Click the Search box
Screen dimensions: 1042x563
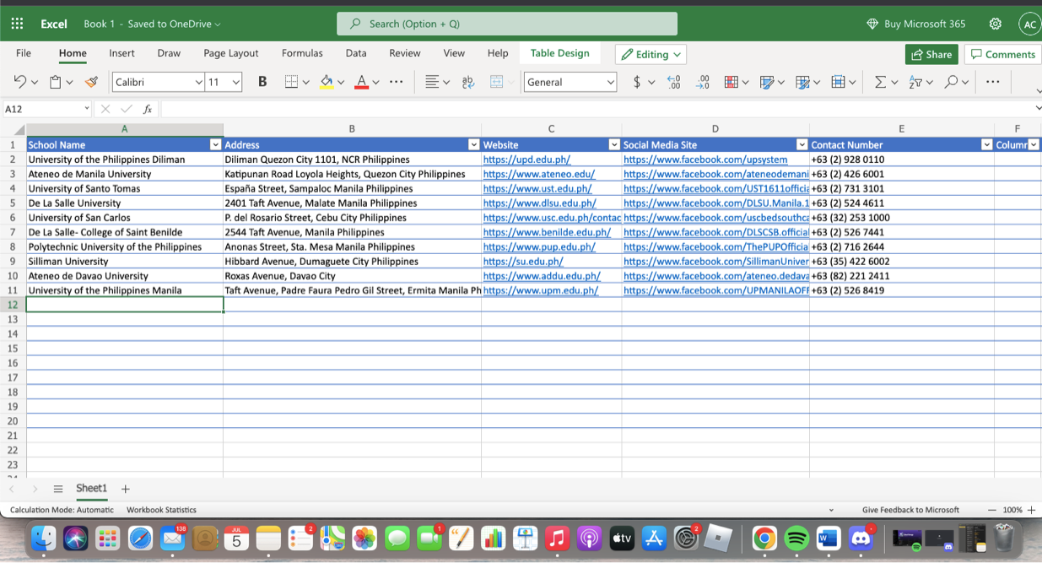click(x=506, y=24)
